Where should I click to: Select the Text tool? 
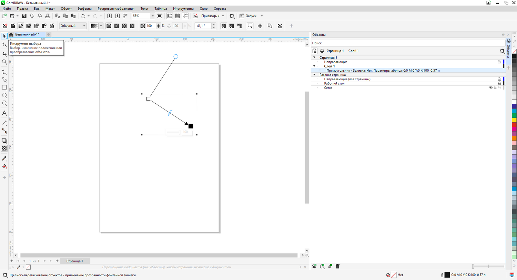(x=4, y=113)
